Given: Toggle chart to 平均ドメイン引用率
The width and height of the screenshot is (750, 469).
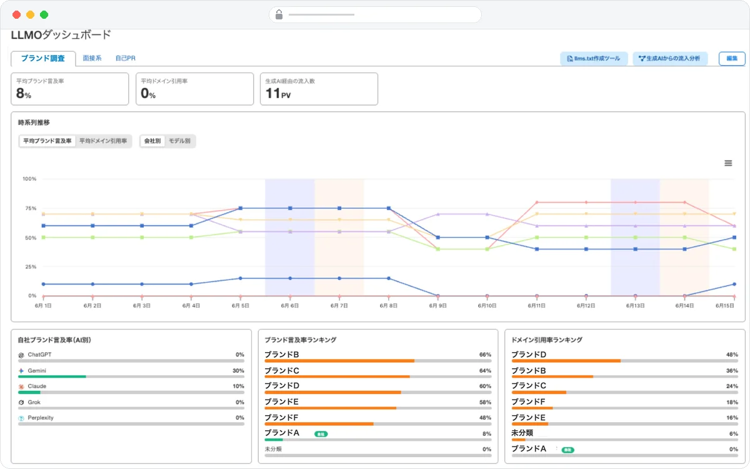Looking at the screenshot, I should [x=103, y=141].
